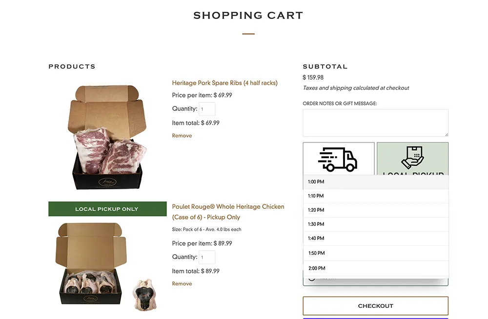Edit quantity for the pork spare ribs
This screenshot has width=488, height=319.
[x=207, y=109]
